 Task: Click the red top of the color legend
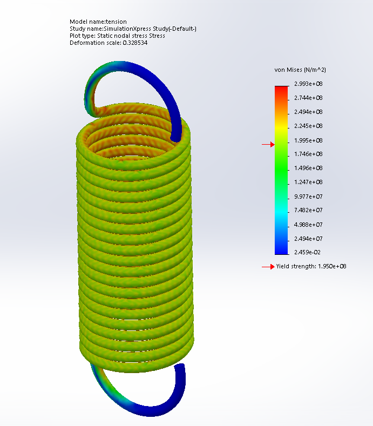[x=281, y=89]
